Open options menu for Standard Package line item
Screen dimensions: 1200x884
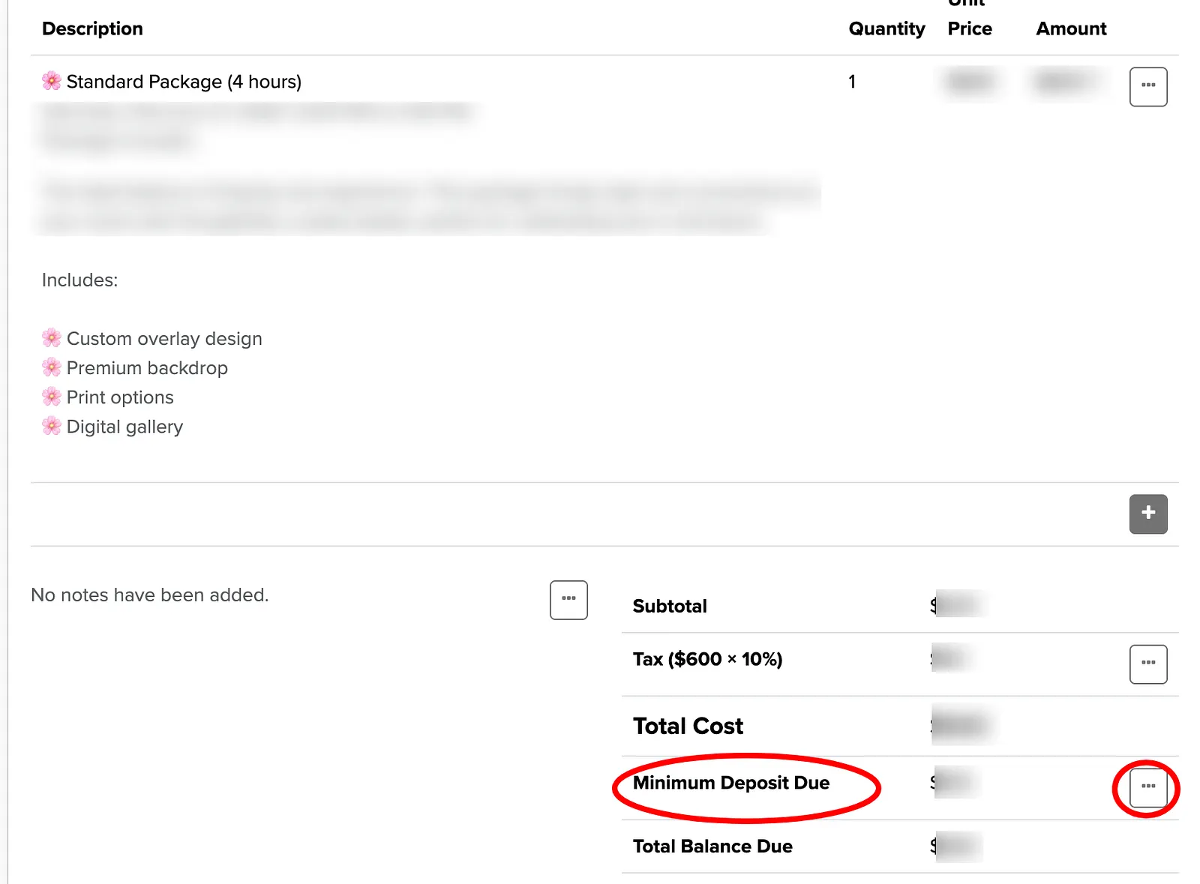[1148, 87]
